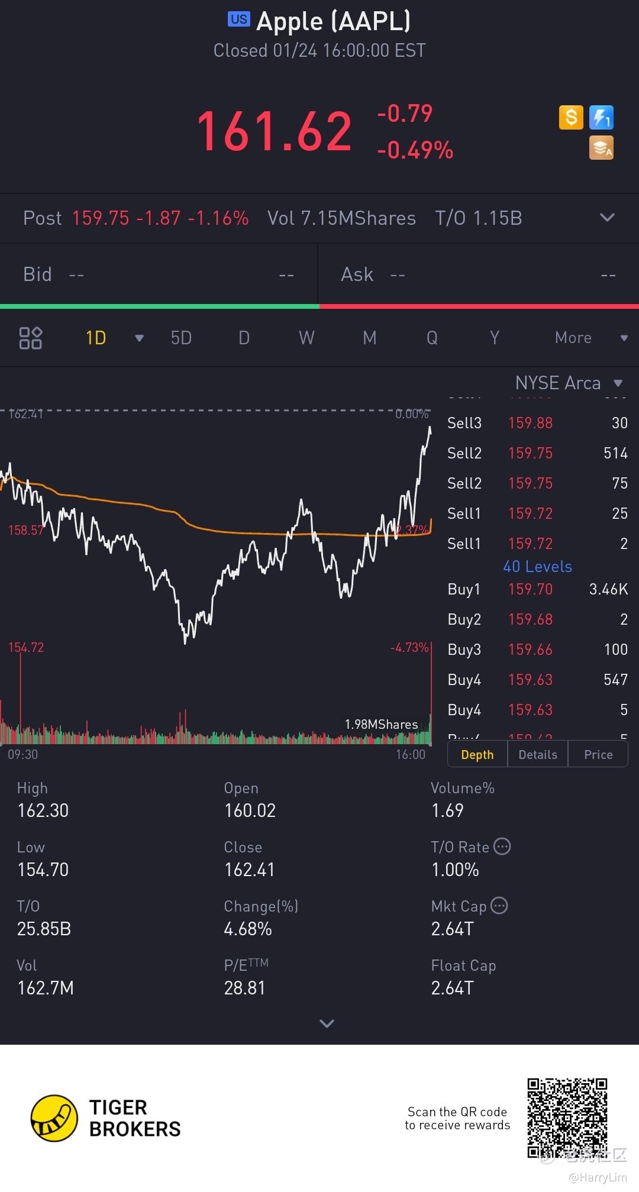Tap the Tiger Brokers logo

[x=105, y=1118]
